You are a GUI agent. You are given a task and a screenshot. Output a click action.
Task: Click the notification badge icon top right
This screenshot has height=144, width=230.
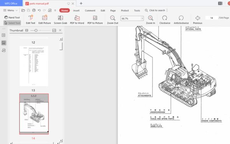(x=220, y=3)
